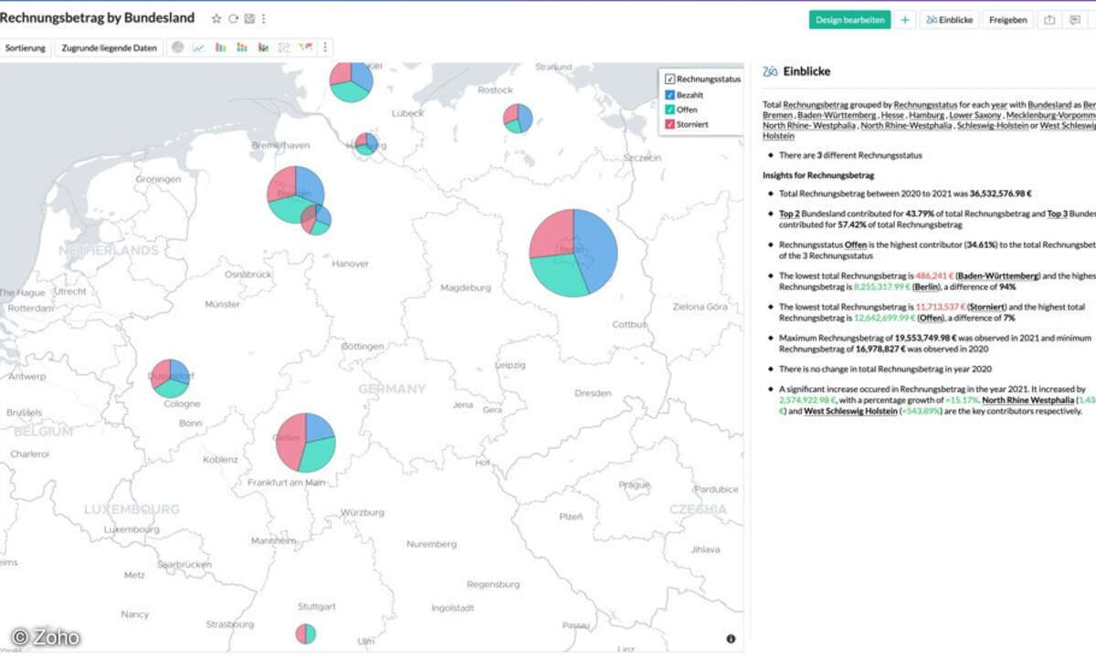1096x657 pixels.
Task: Click the underlined 'Top 2' link
Action: click(x=790, y=214)
